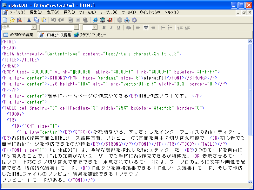The image size is (254, 190).
Task: Open the ヘルプ(H) menu
Action: click(x=171, y=12)
